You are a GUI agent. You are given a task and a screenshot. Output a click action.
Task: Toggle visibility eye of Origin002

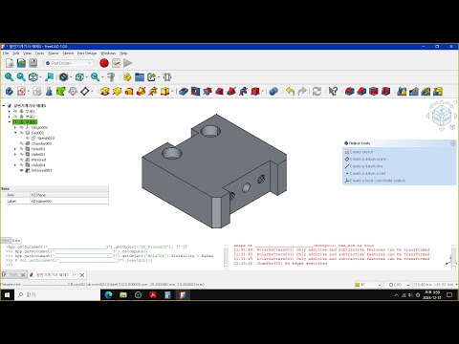click(21, 127)
